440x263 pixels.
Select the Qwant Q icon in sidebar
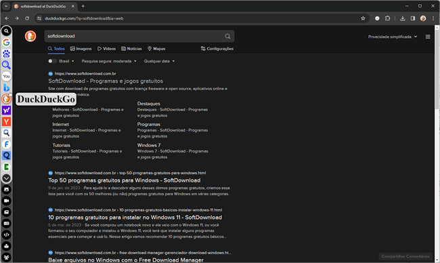(6, 155)
